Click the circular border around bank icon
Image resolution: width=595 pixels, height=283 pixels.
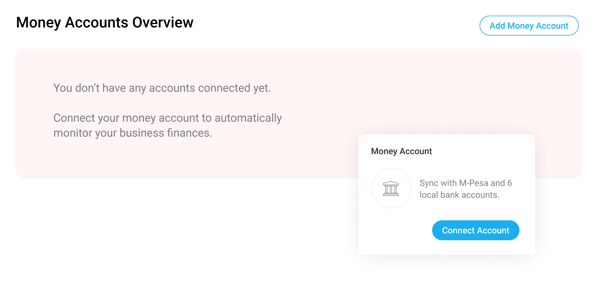391,188
